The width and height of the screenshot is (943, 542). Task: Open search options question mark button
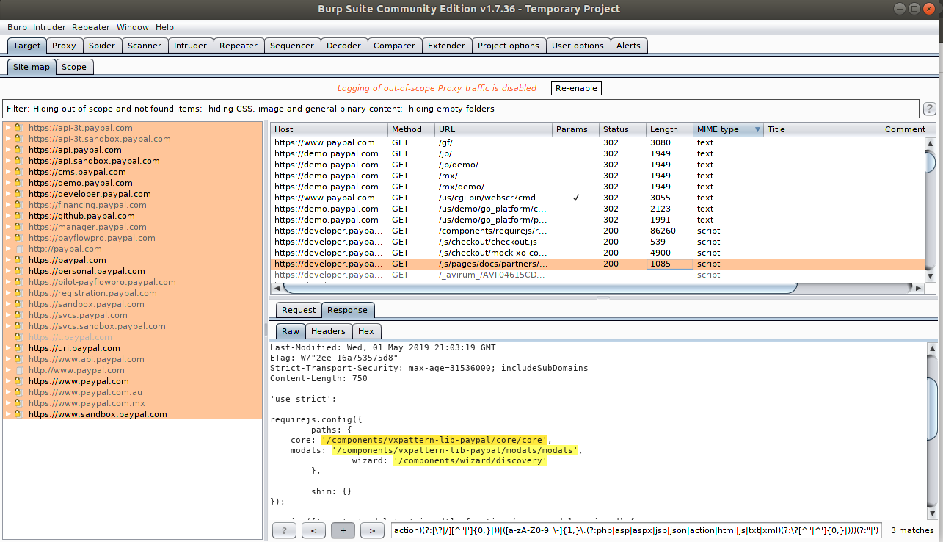pos(284,530)
